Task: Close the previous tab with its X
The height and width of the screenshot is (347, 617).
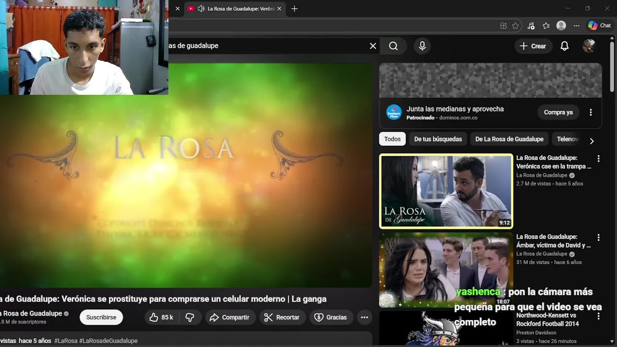Action: (177, 9)
